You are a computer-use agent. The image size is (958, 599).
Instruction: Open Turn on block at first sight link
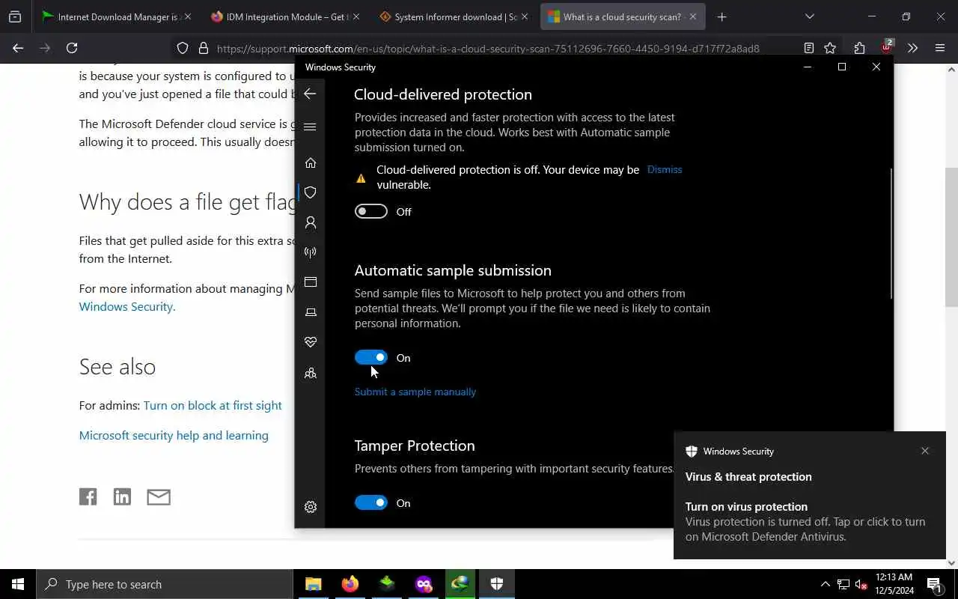click(x=213, y=405)
